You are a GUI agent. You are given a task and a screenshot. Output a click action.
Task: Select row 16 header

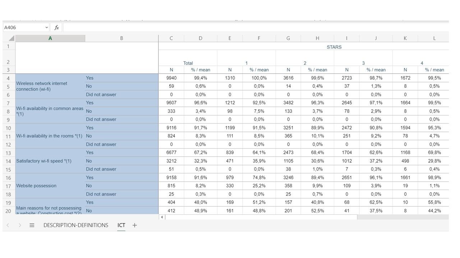pos(8,178)
